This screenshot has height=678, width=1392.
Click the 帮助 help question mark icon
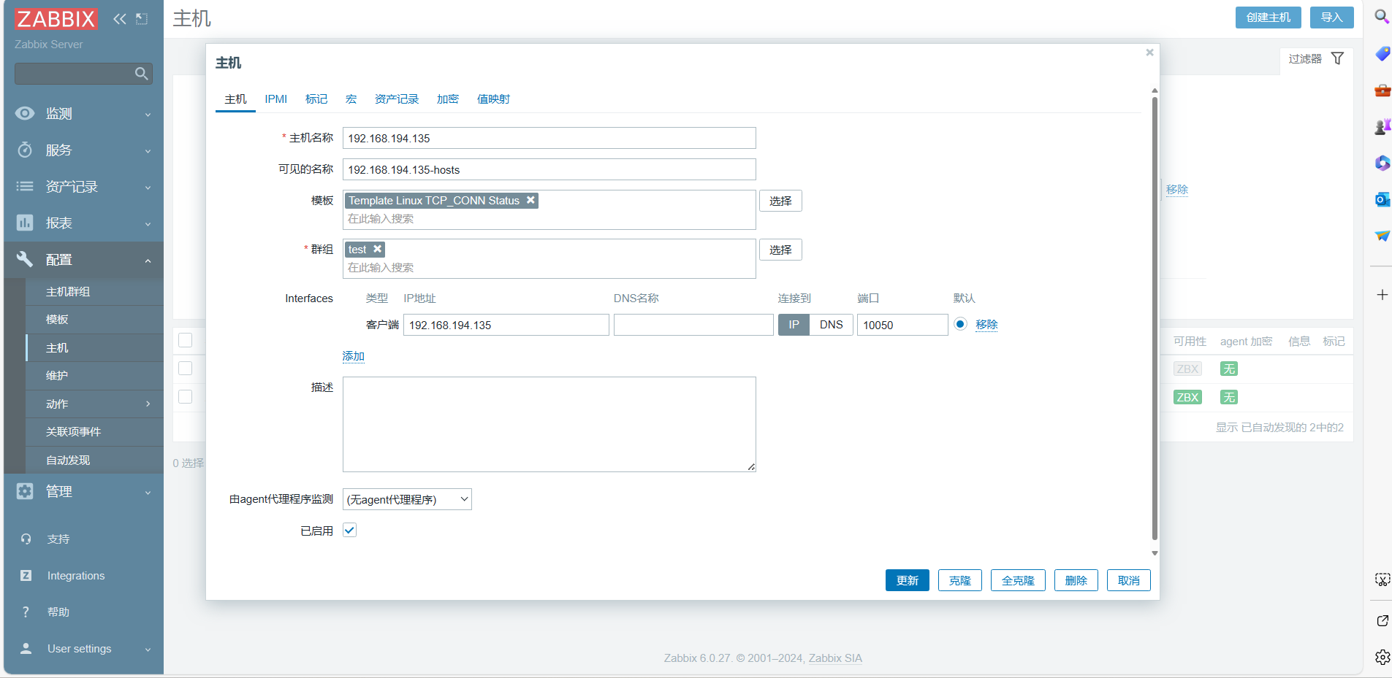tap(26, 612)
